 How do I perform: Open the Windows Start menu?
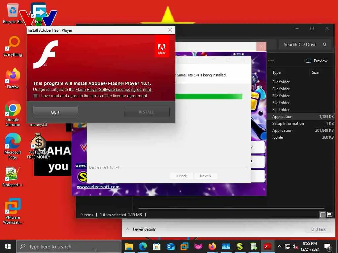pos(8,246)
